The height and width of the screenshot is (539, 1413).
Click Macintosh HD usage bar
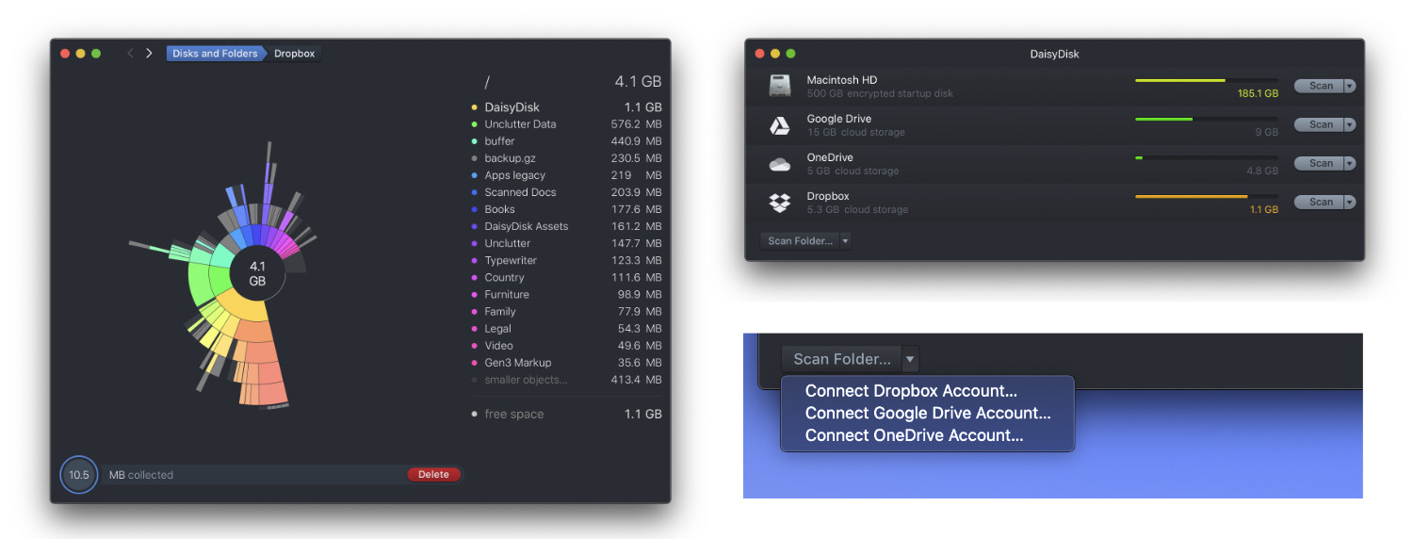coord(1206,81)
